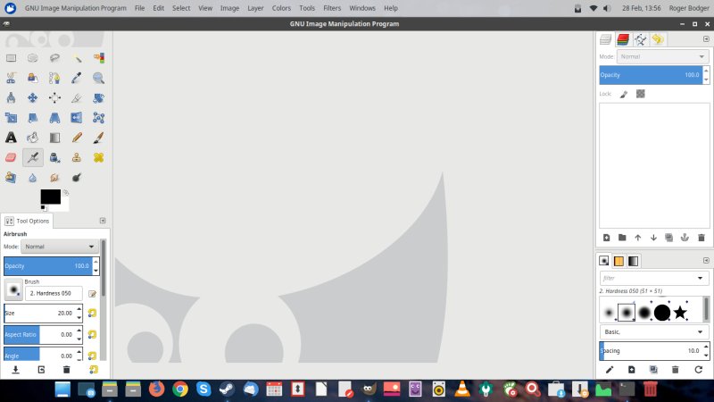This screenshot has width=714, height=402.
Task: Select the Select by Color tool
Action: [x=98, y=58]
